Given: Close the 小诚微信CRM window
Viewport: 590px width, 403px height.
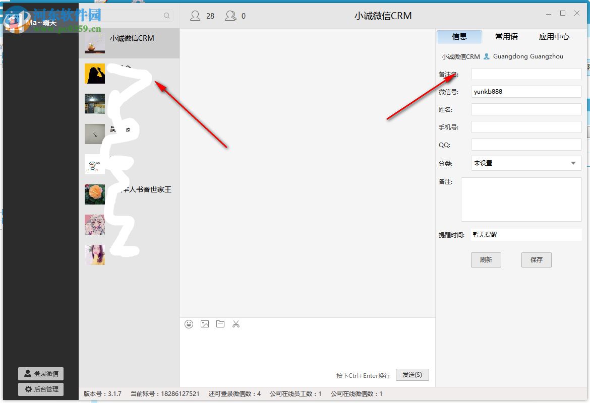Looking at the screenshot, I should click(577, 13).
